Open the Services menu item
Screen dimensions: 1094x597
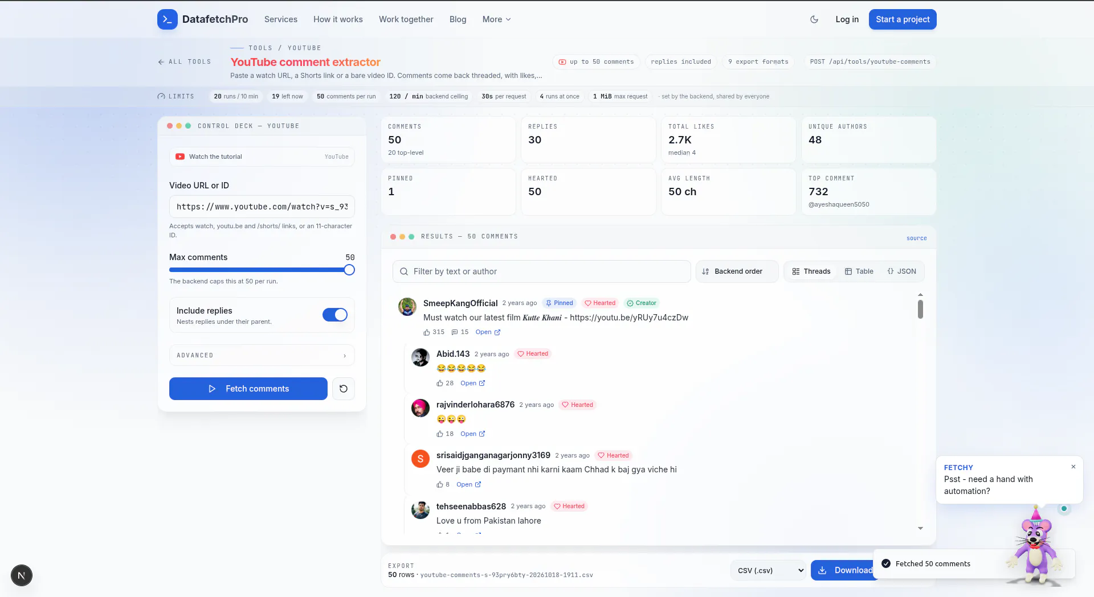pyautogui.click(x=281, y=19)
